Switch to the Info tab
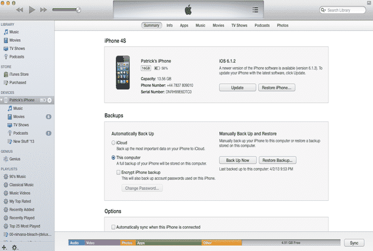The height and width of the screenshot is (251, 373). point(170,25)
